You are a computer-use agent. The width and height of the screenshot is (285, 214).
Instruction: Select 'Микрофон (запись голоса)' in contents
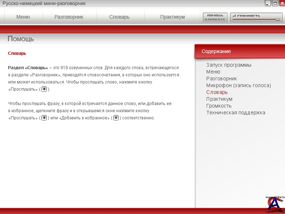click(x=239, y=85)
